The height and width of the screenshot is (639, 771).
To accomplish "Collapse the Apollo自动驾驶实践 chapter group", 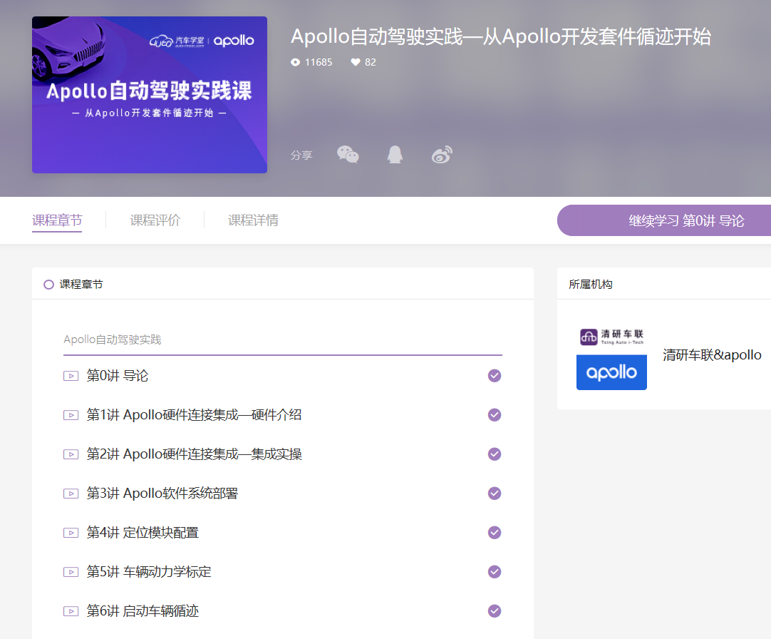I will coord(113,339).
